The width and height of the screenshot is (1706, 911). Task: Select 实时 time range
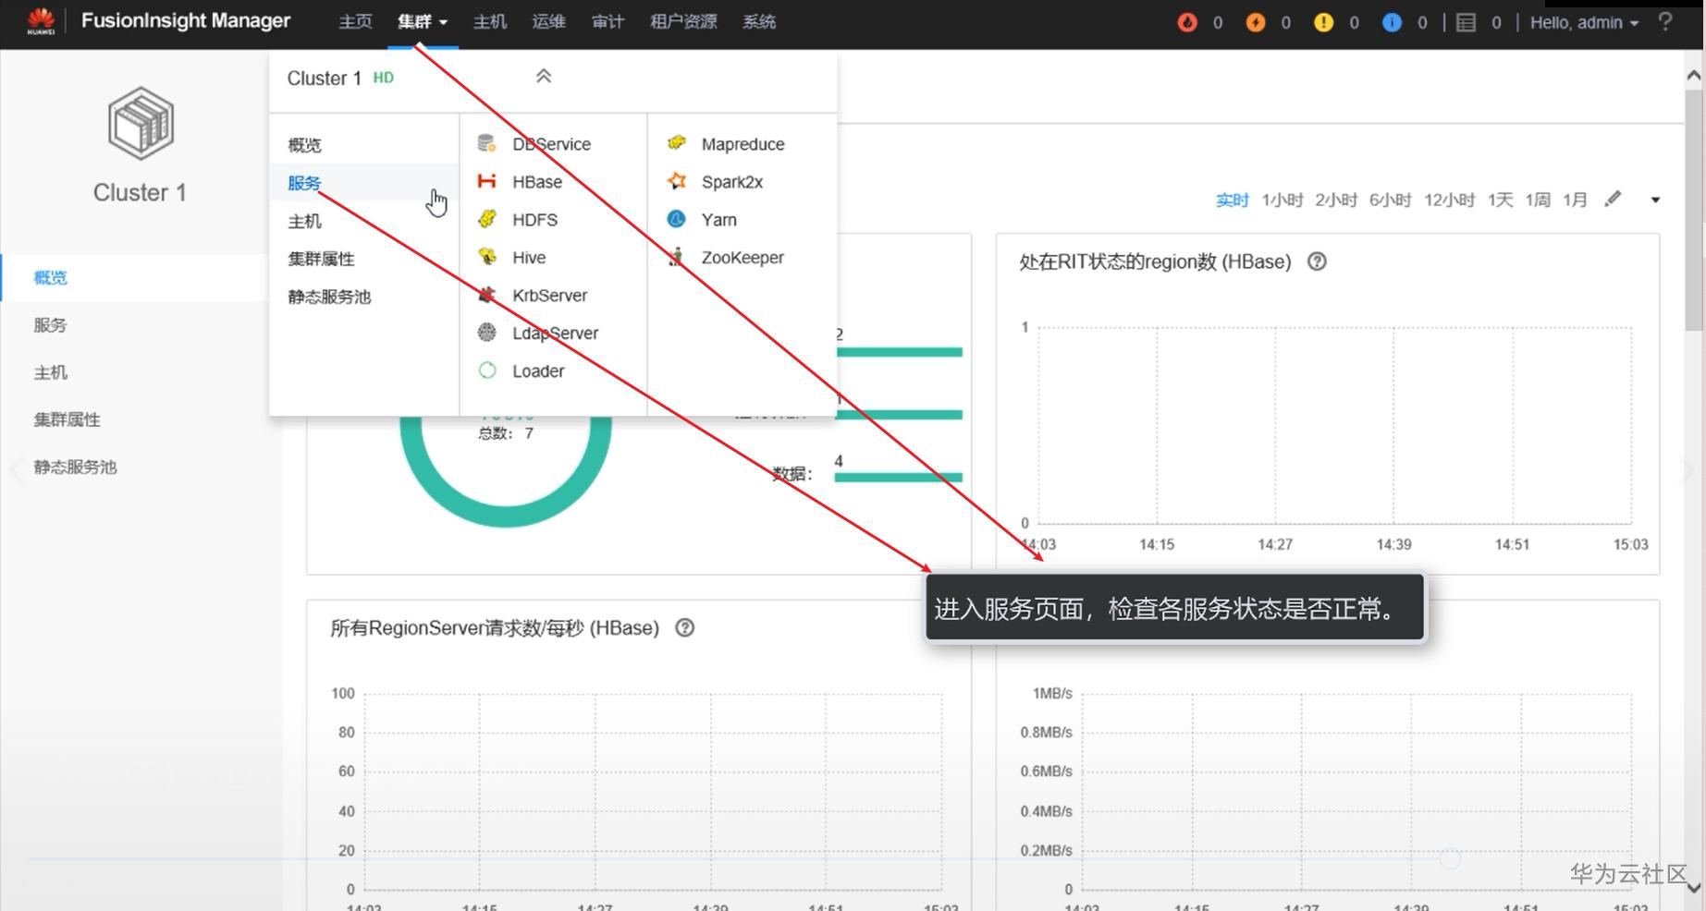click(x=1233, y=200)
